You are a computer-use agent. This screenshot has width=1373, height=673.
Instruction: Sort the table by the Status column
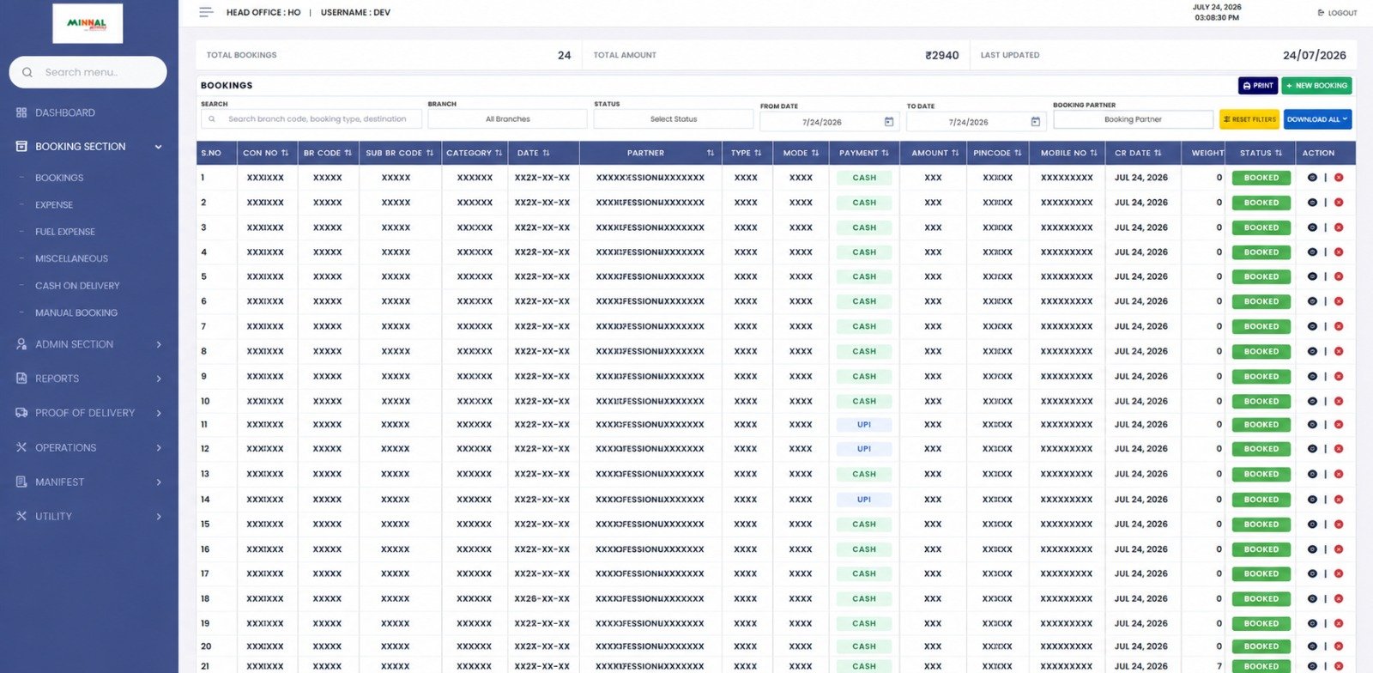click(x=1261, y=153)
